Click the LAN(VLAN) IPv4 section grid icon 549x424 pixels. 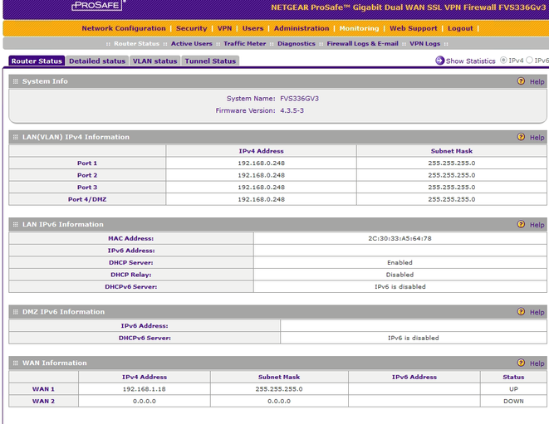click(x=16, y=137)
